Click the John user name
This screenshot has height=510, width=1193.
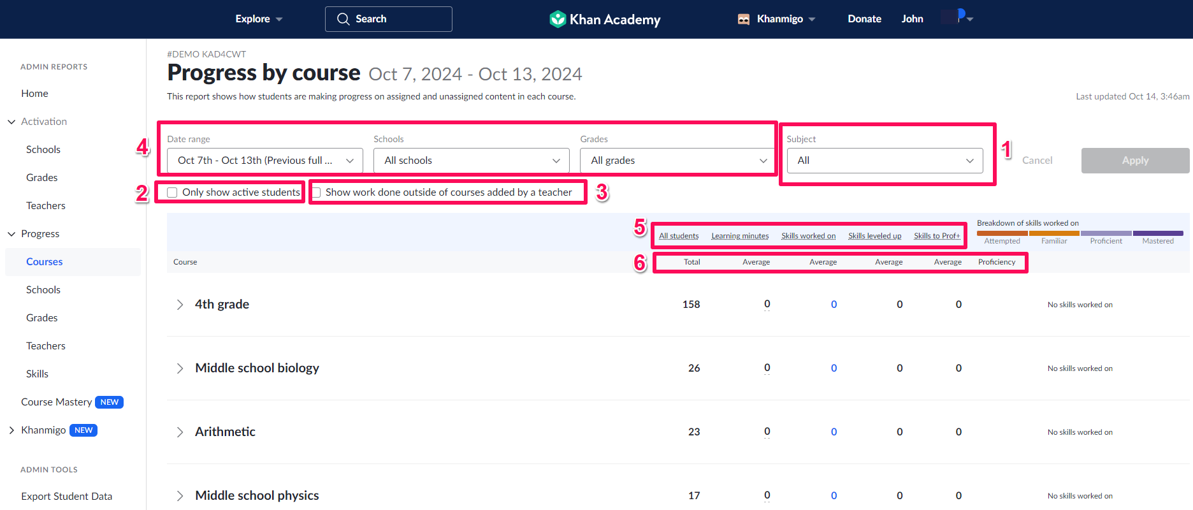coord(912,19)
